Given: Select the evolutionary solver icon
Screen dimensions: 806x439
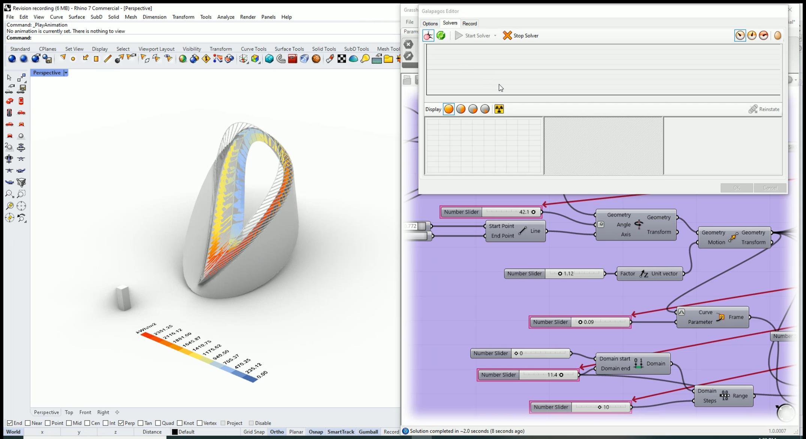Looking at the screenshot, I should 428,36.
